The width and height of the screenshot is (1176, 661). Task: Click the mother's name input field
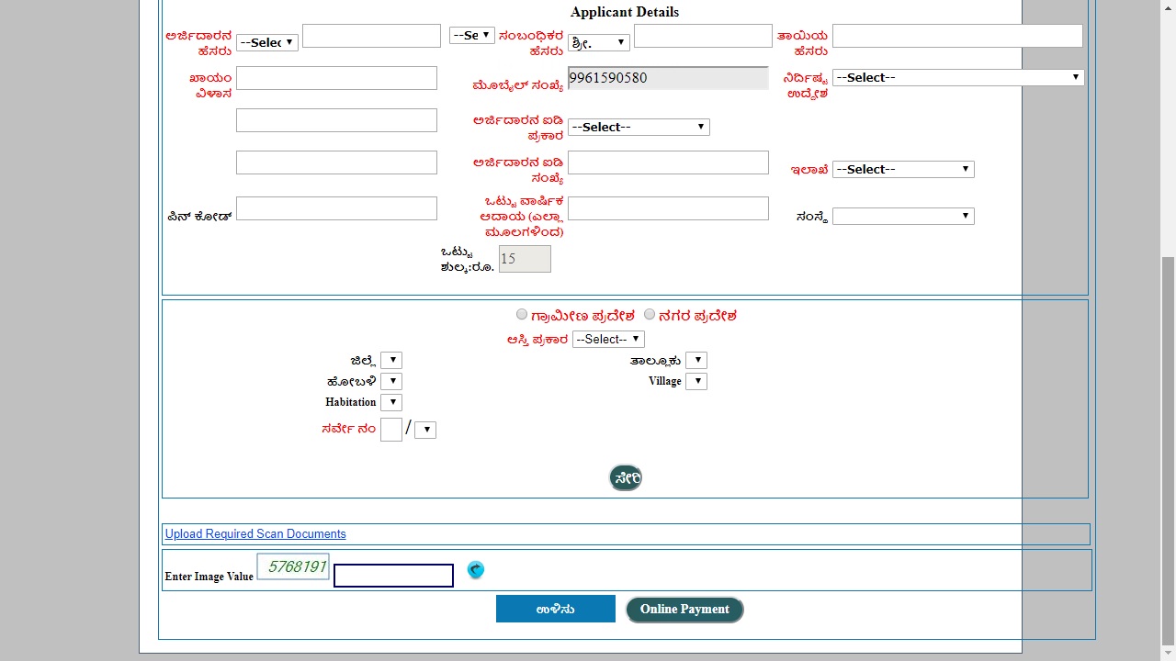pyautogui.click(x=957, y=36)
